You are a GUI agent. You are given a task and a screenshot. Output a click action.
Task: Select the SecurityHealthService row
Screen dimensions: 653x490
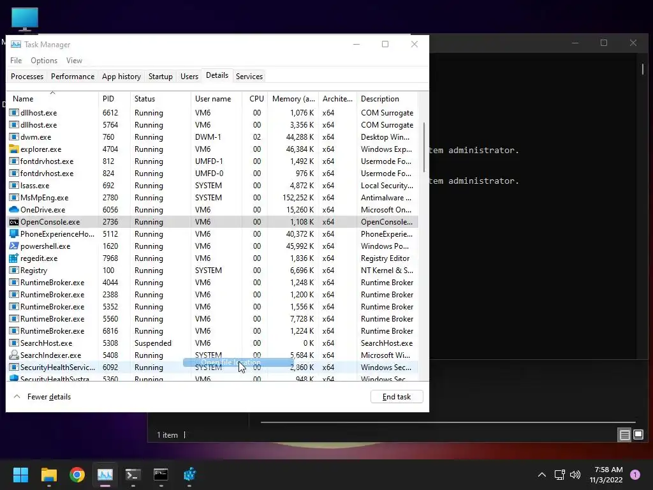212,367
